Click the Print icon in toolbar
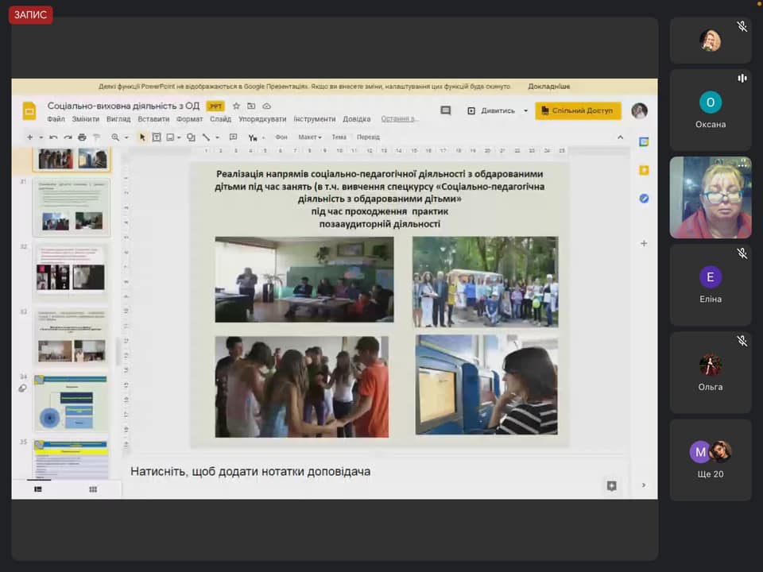The width and height of the screenshot is (763, 572). [x=81, y=137]
